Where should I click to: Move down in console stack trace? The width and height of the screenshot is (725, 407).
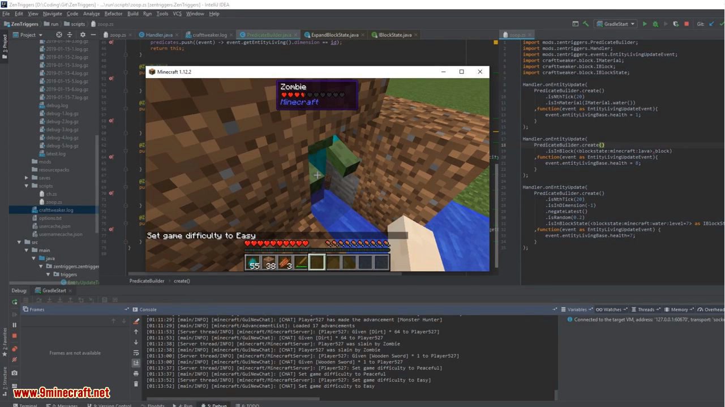pyautogui.click(x=136, y=342)
